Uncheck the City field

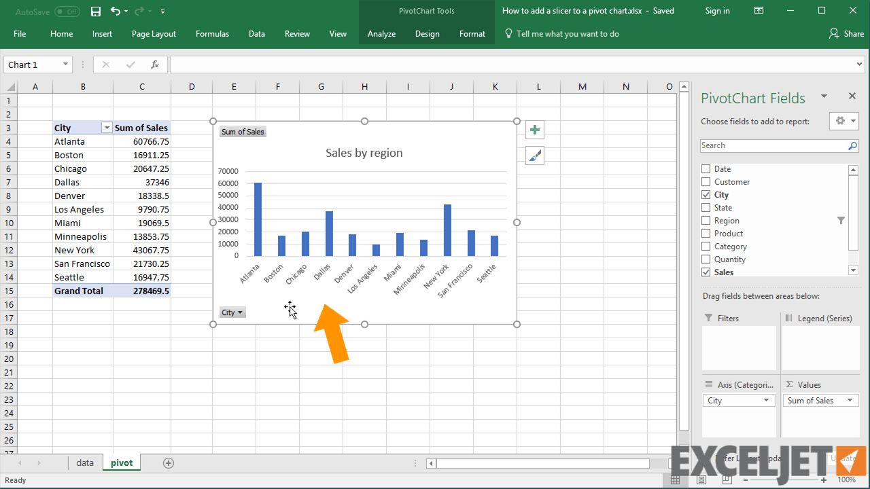706,194
